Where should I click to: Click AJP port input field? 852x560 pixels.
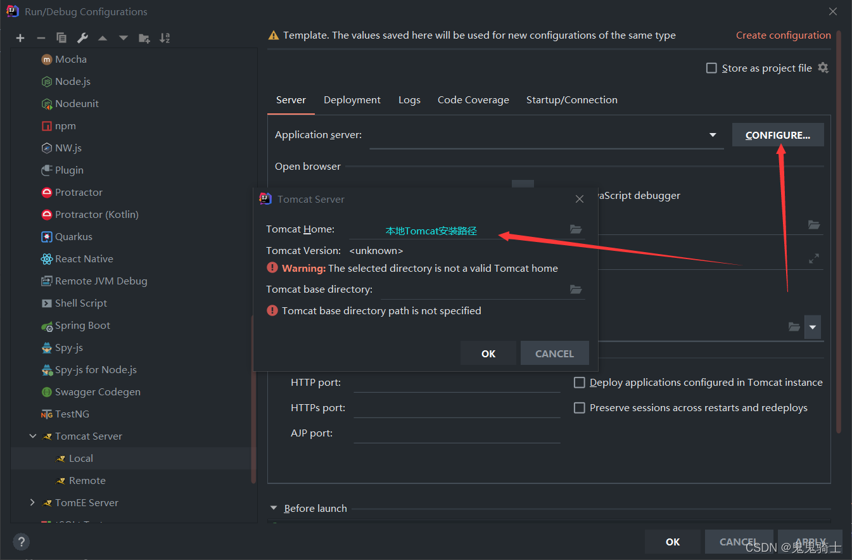(457, 433)
